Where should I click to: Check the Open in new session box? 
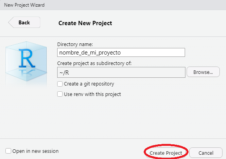point(8,151)
